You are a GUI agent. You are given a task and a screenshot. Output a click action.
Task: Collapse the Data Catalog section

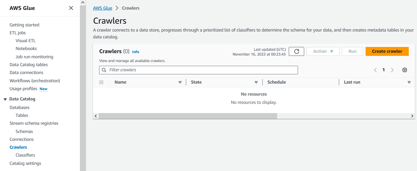5,99
